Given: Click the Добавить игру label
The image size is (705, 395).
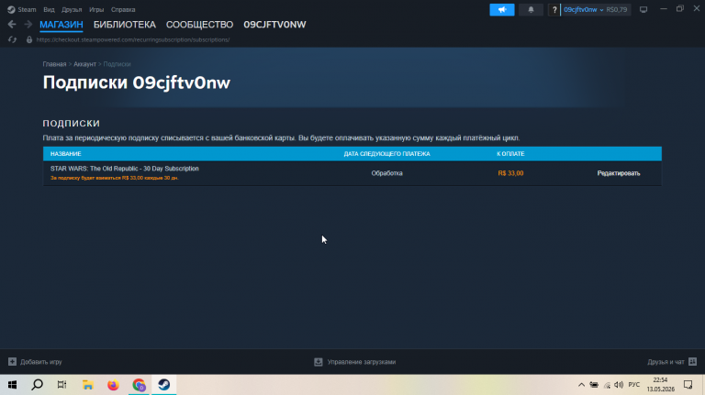Looking at the screenshot, I should click(x=41, y=362).
